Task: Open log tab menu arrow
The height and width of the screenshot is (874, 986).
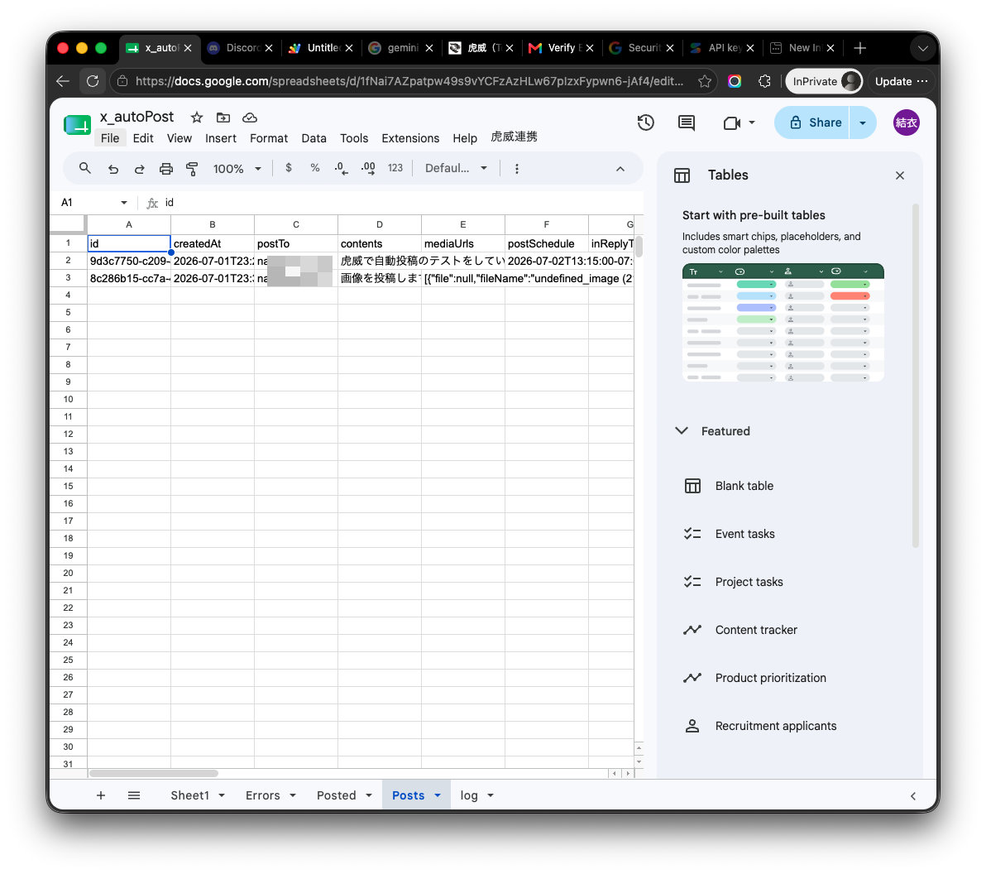Action: 491,796
